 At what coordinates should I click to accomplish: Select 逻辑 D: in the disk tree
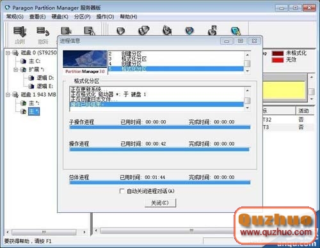[x=45, y=78]
